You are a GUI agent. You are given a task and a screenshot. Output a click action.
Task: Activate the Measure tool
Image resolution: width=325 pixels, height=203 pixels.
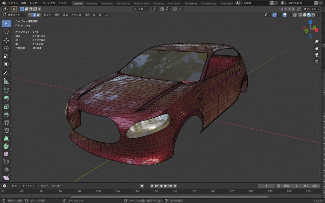6,81
